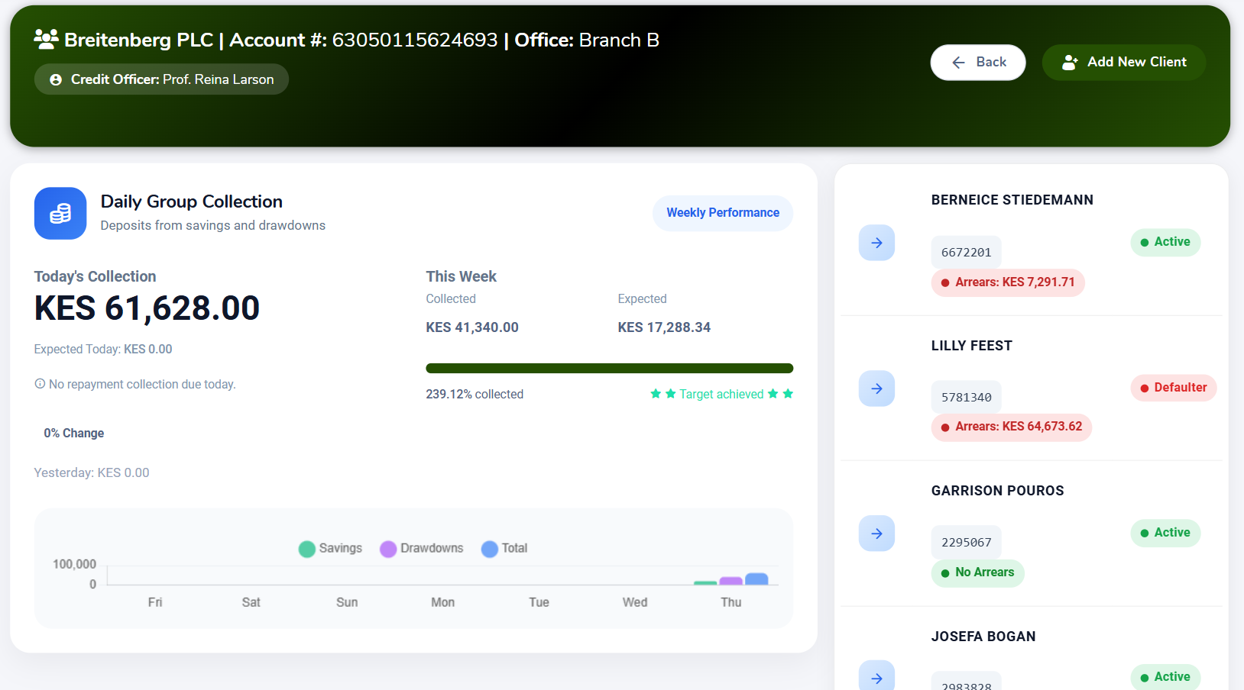Click the Back button
The width and height of the screenshot is (1244, 690).
[978, 63]
